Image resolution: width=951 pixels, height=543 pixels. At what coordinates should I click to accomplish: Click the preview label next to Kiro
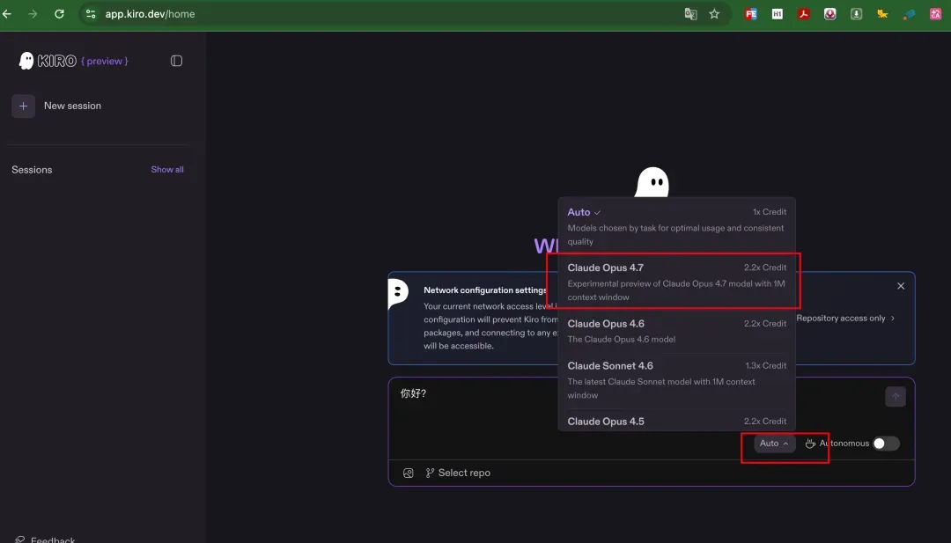104,62
